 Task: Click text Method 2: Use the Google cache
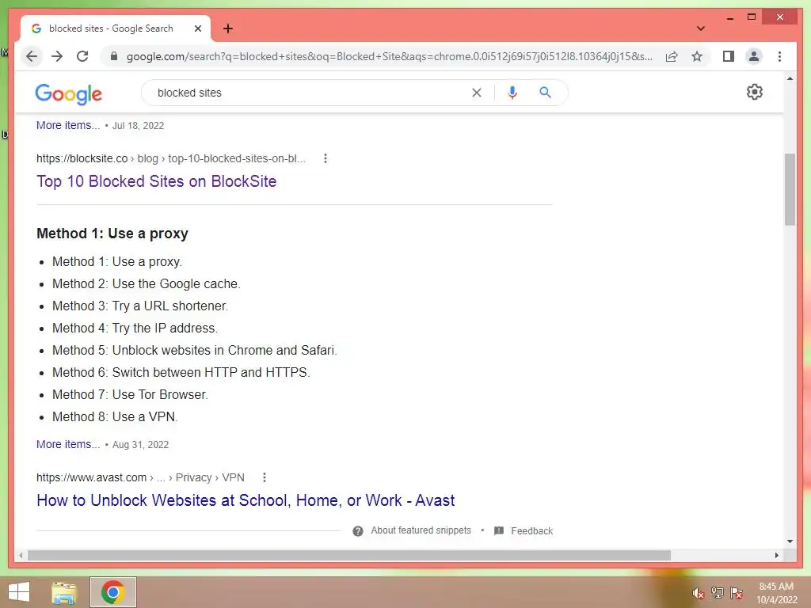pos(147,284)
